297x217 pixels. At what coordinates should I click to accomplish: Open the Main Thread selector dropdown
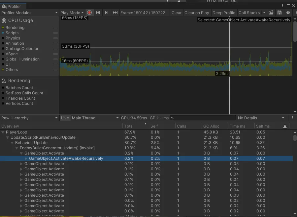[95, 118]
